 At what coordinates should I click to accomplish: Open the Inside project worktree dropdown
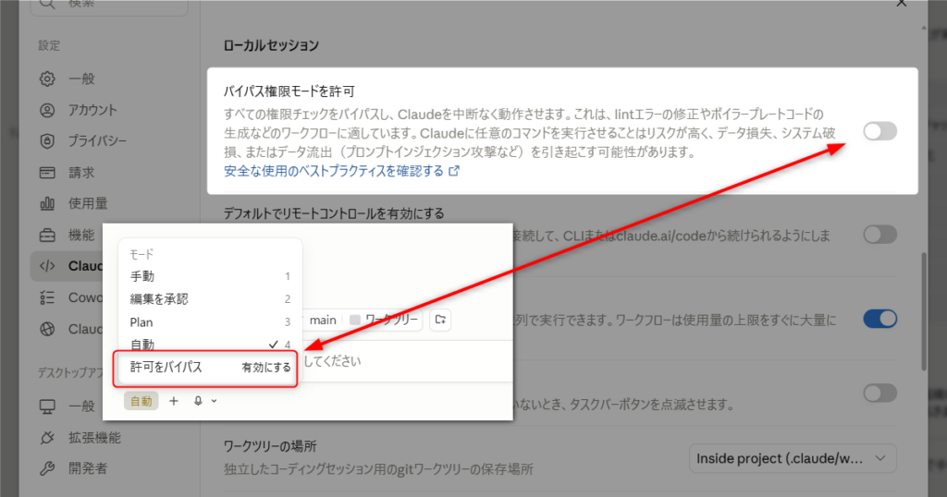click(793, 459)
